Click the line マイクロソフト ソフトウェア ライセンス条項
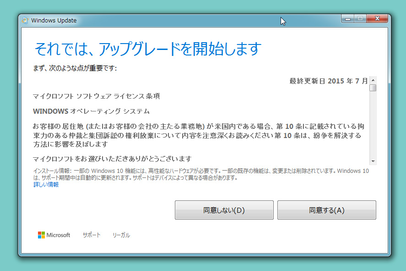406x271 pixels. coord(96,96)
